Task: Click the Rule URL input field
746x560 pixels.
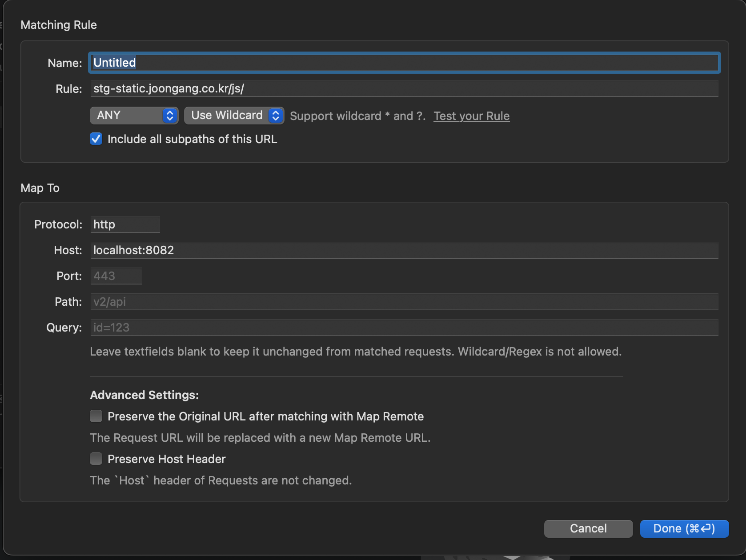Action: coord(404,88)
